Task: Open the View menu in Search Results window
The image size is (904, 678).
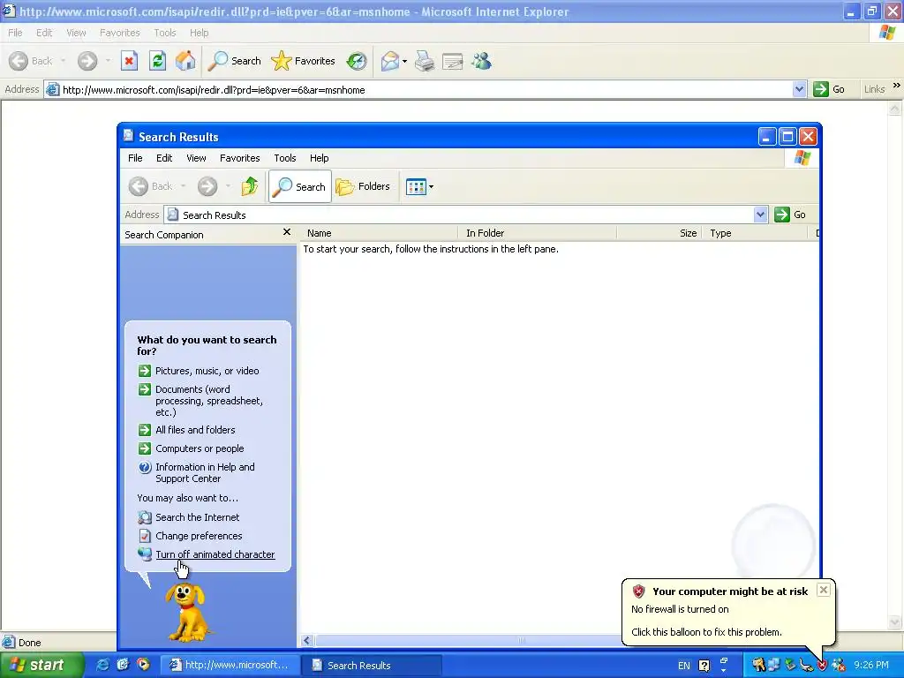Action: point(196,158)
